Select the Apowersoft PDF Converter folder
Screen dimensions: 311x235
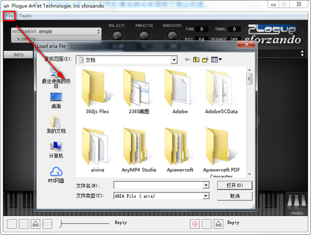221,152
